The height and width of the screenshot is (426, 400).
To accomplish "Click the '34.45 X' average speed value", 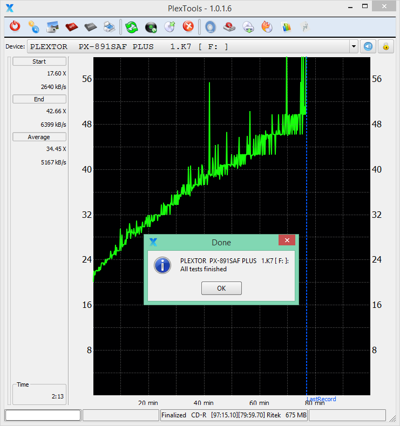I will tap(56, 149).
